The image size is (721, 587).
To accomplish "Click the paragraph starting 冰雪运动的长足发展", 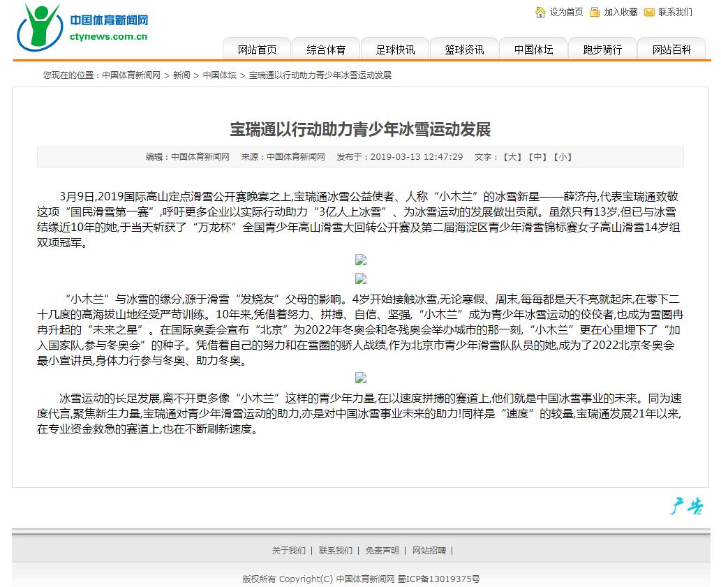I will [359, 414].
